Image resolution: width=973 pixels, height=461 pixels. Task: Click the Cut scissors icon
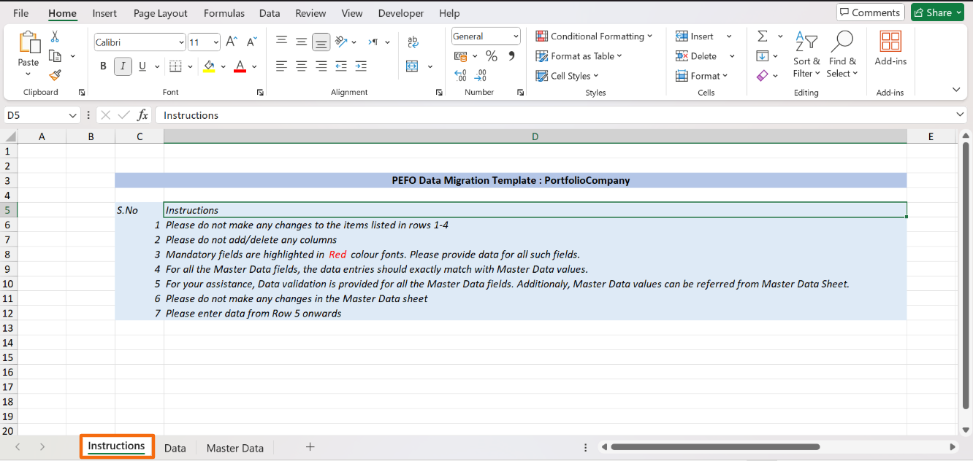click(x=55, y=36)
